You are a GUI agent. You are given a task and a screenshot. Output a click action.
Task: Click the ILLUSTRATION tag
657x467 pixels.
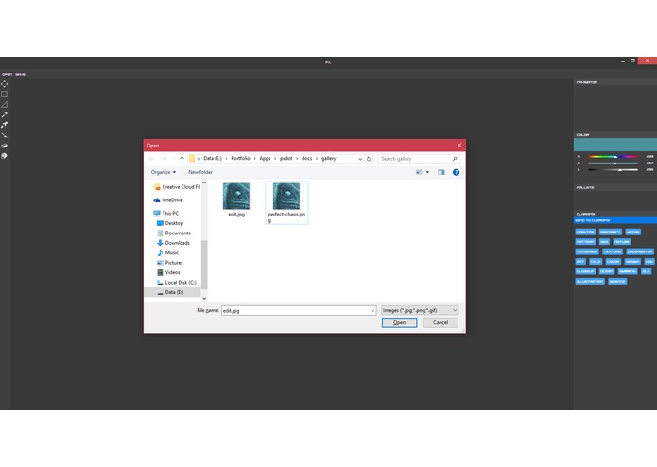click(x=590, y=282)
